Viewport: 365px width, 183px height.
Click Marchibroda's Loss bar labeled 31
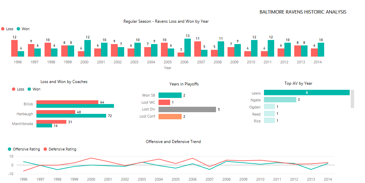(51, 122)
